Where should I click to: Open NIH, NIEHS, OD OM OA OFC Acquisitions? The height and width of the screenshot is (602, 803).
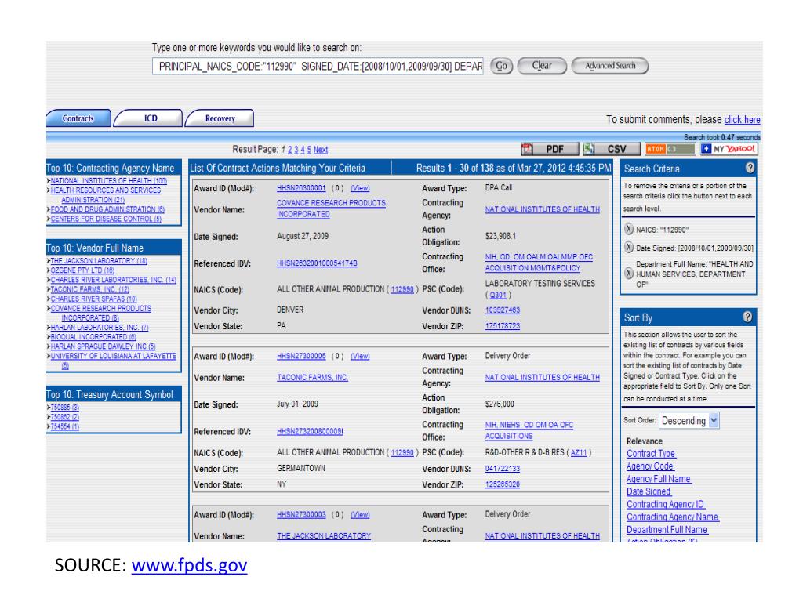tap(529, 430)
